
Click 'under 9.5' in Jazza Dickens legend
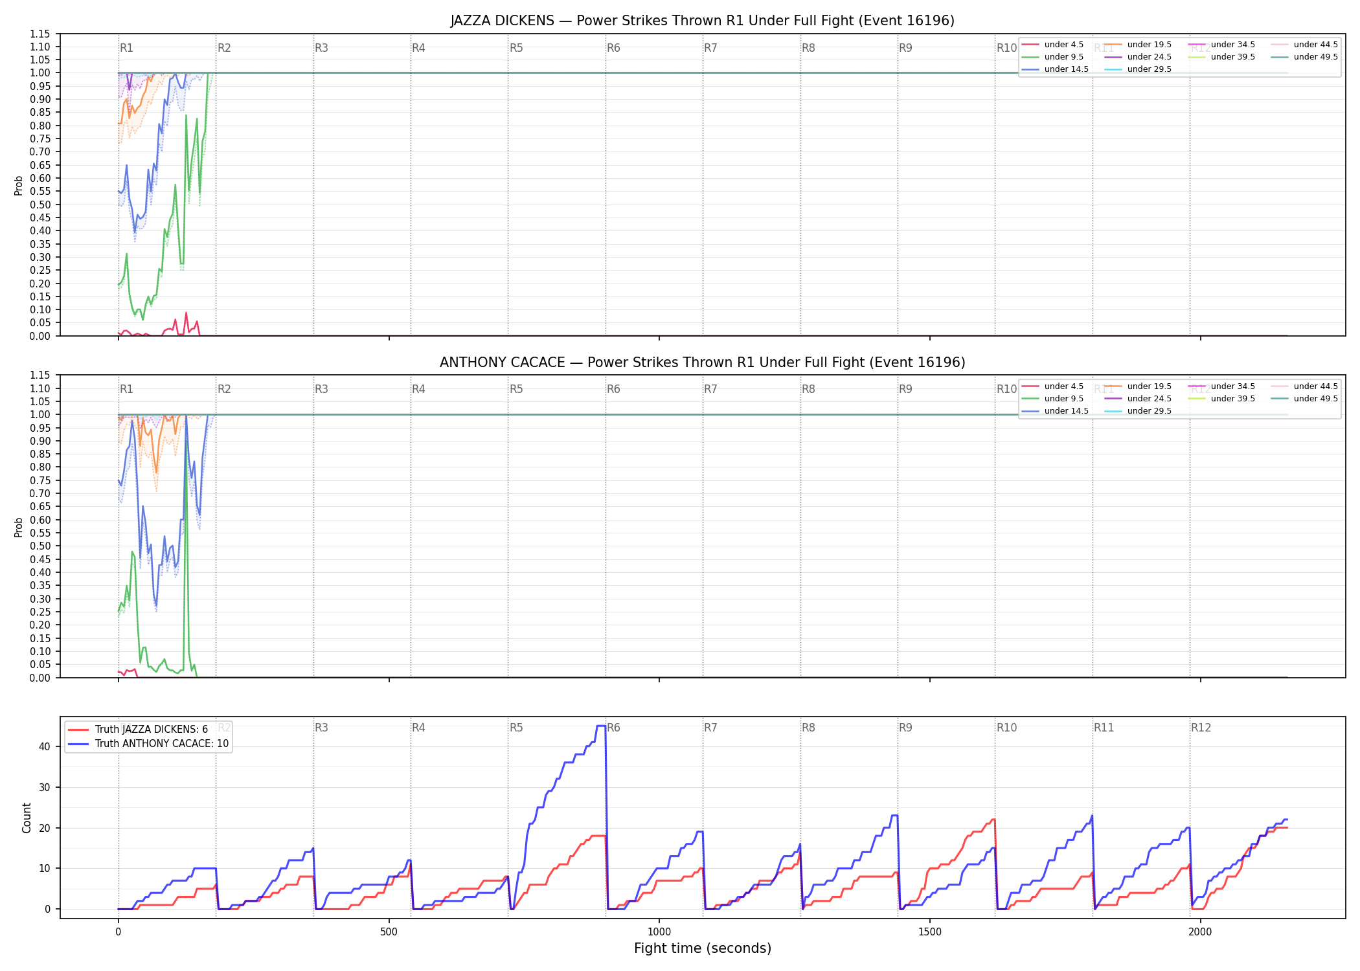(1064, 57)
